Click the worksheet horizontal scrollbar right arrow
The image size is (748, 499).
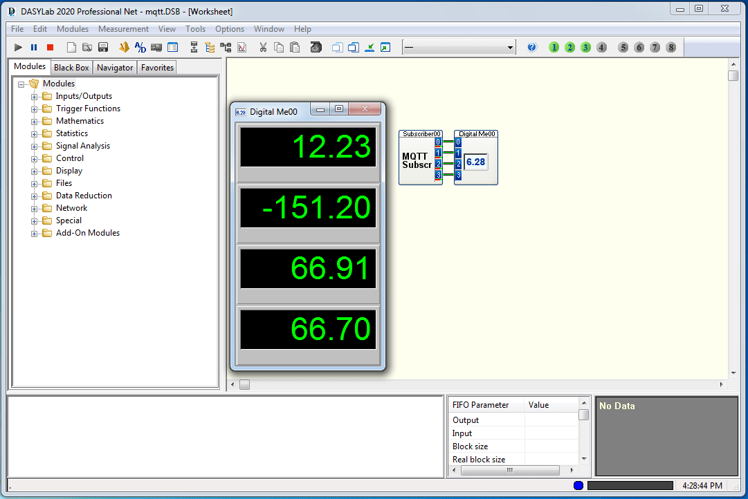click(722, 384)
